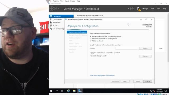Expand the dropdown arrow beside refresh icon
The height and width of the screenshot is (95, 169).
point(129,9)
